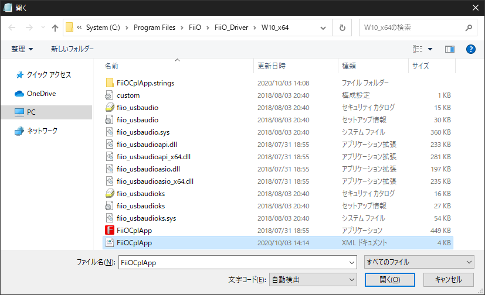Select fiio_usbaudioks security catalog icon
Viewport: 485px width, 295px height.
(110, 194)
